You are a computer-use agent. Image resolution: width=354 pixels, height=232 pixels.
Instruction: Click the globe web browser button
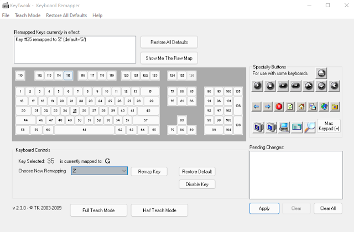coord(324,107)
